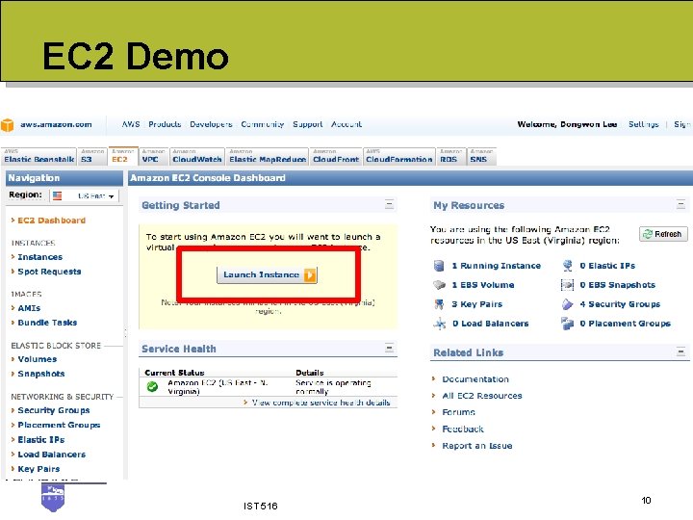Open the All EC2 Resources link
The image size is (693, 520).
coord(482,396)
